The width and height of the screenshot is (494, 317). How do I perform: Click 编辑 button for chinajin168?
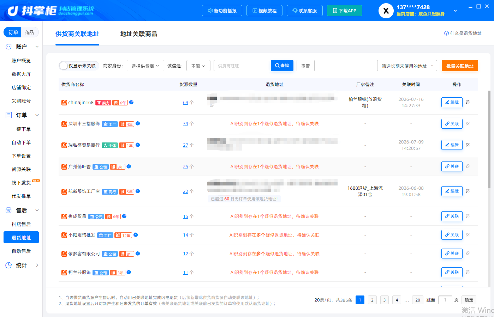[452, 102]
